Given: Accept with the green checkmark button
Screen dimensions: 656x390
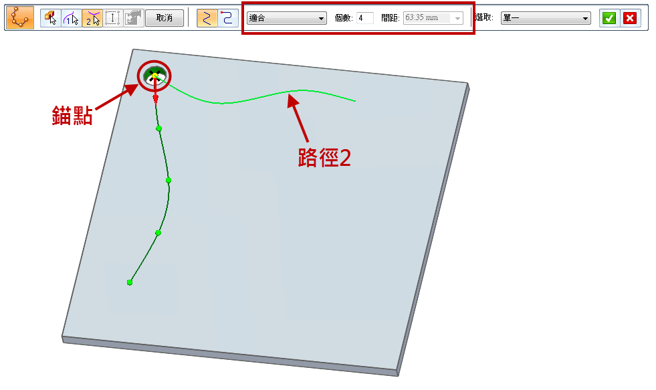Looking at the screenshot, I should (609, 18).
